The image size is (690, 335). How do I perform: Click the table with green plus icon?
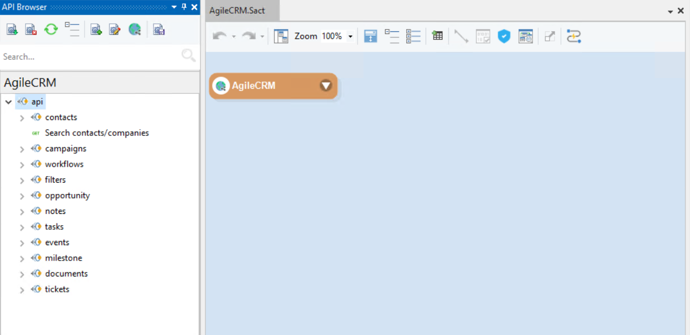[437, 36]
